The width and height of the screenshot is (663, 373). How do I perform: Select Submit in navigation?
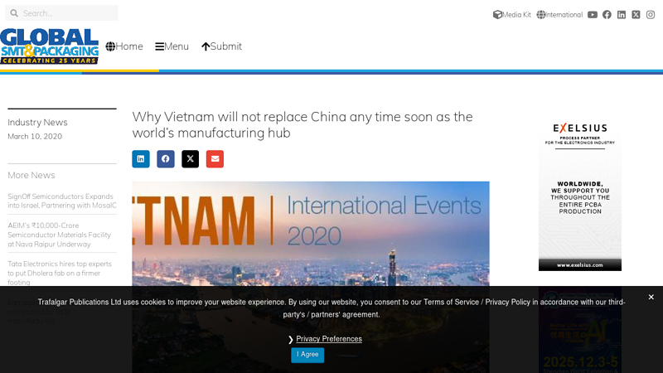point(221,46)
